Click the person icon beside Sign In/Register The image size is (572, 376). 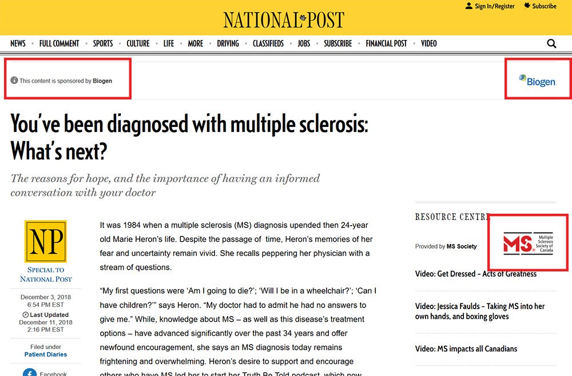469,6
